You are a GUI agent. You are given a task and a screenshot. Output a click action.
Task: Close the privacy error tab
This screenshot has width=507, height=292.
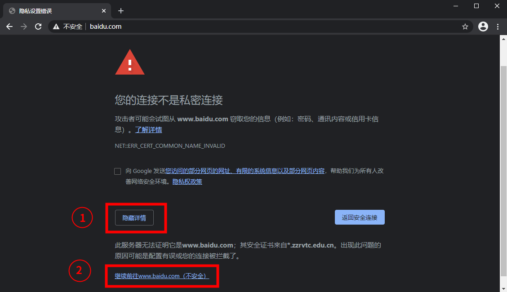pyautogui.click(x=104, y=11)
